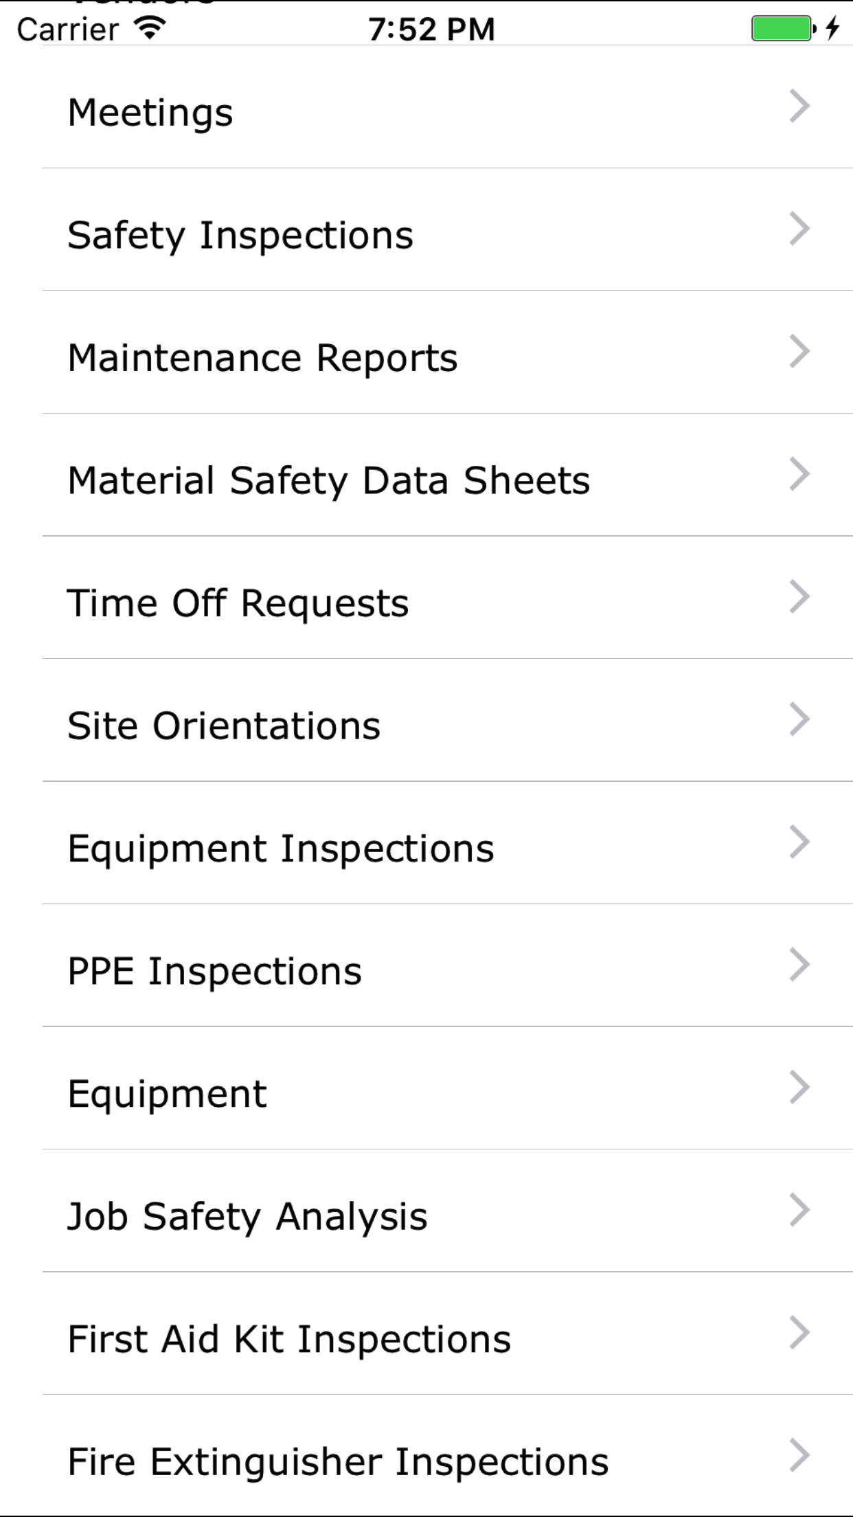Click Fire Extinguisher Inspections chevron icon
Viewport: 853px width, 1517px height.
click(x=799, y=1455)
